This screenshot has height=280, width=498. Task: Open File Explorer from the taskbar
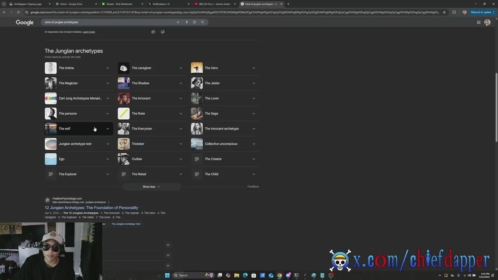pos(237,275)
